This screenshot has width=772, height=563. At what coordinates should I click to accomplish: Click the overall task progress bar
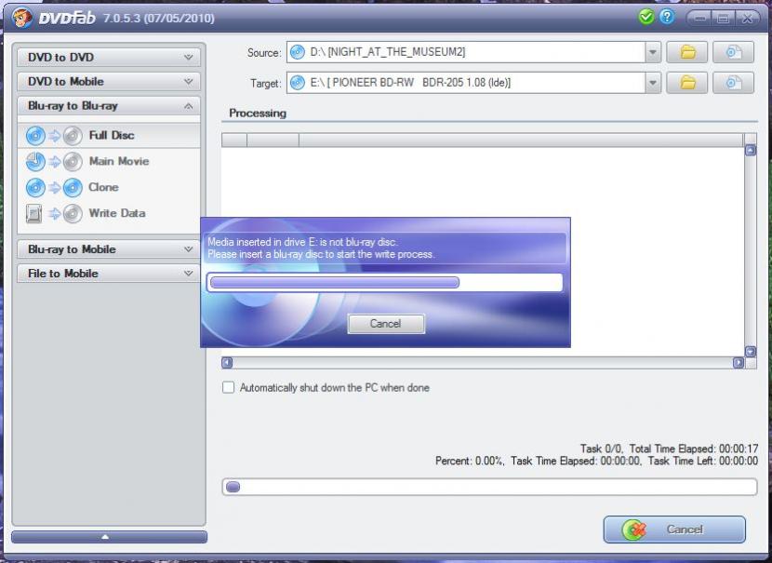pos(489,487)
